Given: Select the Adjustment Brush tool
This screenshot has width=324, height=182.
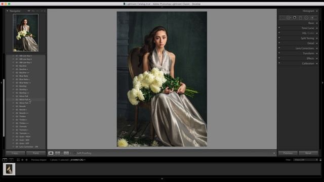Looking at the screenshot, I should point(313,18).
